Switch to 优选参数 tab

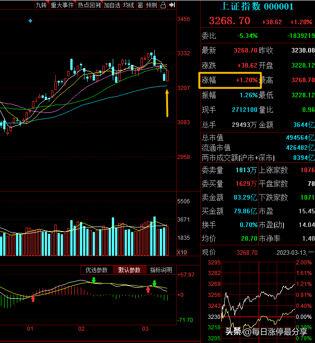click(x=97, y=270)
